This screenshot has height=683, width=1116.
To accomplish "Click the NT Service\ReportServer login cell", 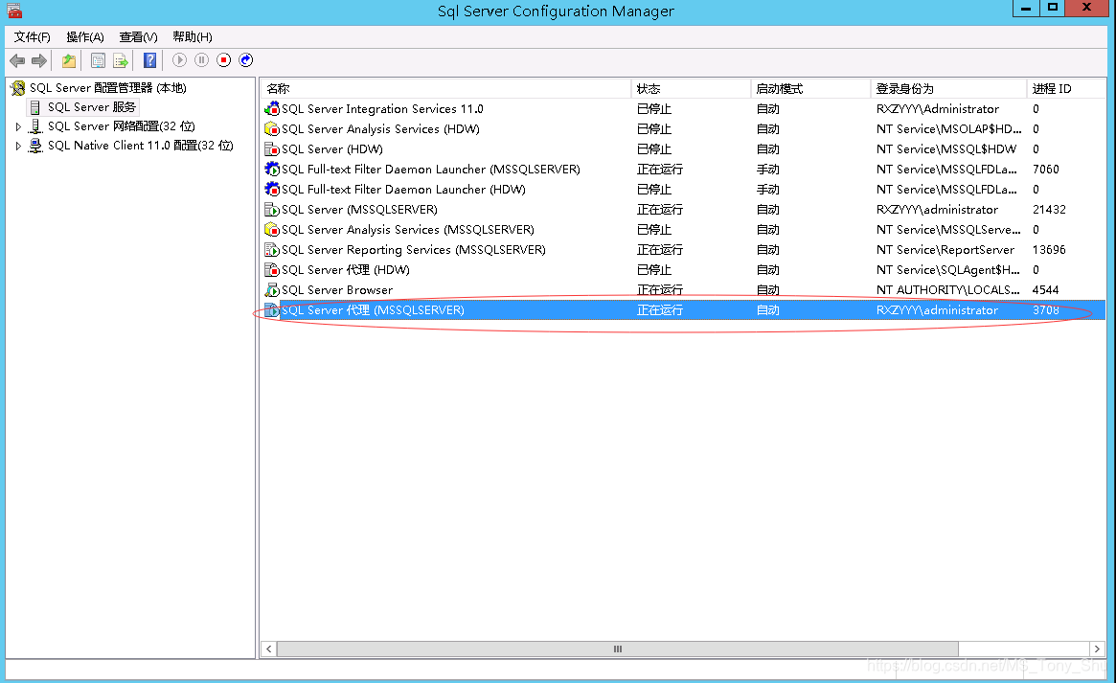I will coord(945,250).
